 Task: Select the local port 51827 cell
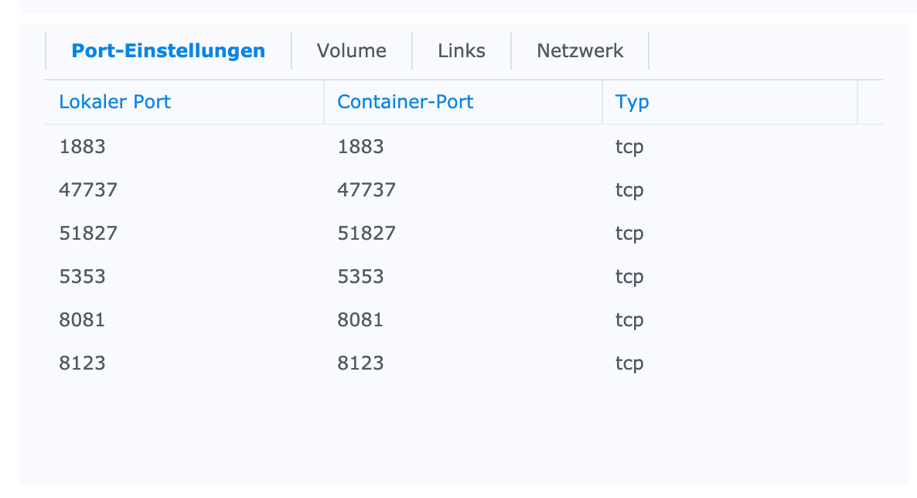tap(88, 234)
